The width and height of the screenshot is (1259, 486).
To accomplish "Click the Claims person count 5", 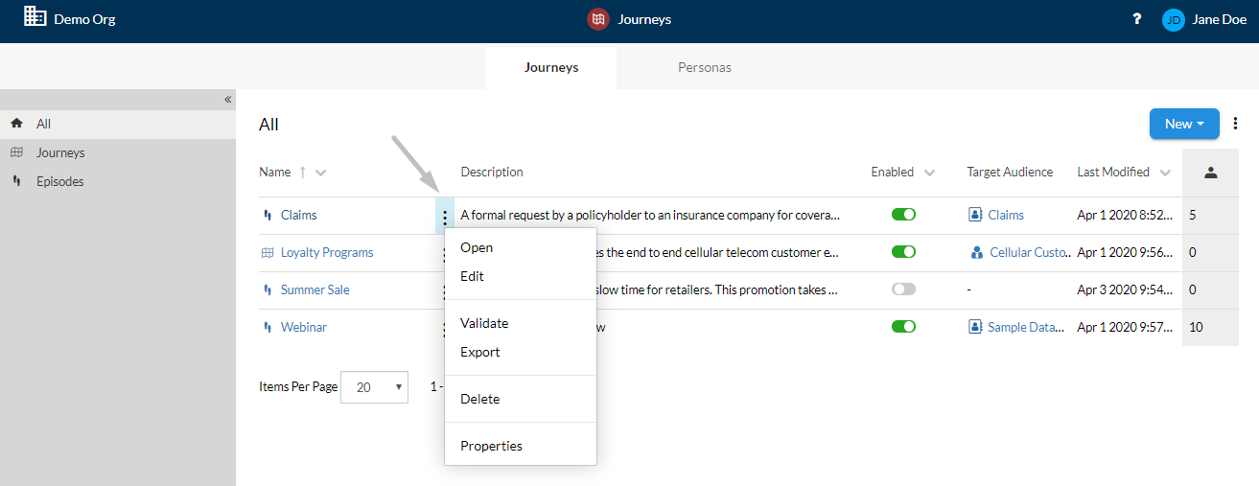I will [x=1193, y=216].
